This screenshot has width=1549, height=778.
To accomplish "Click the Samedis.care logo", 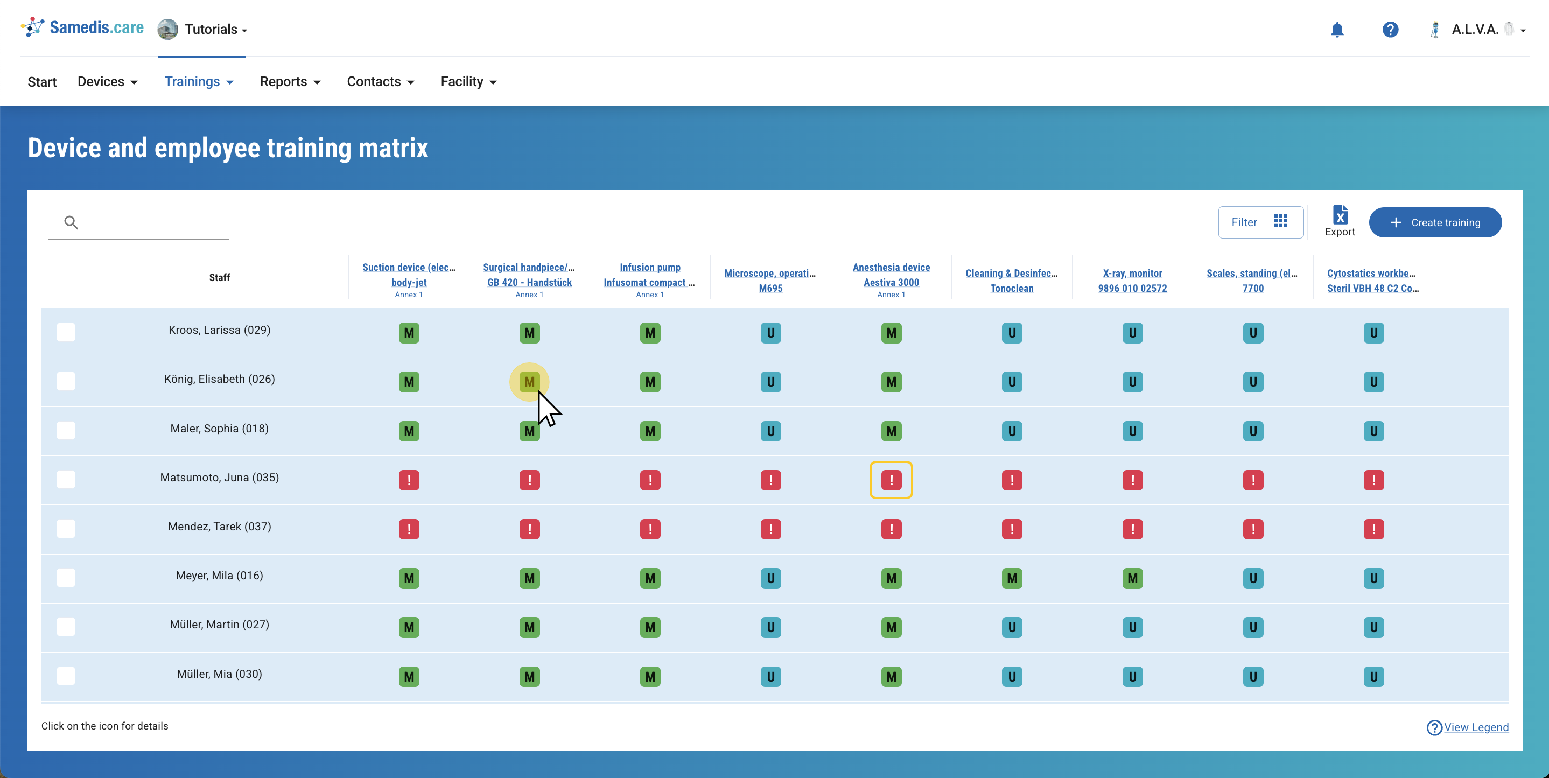I will (x=82, y=27).
